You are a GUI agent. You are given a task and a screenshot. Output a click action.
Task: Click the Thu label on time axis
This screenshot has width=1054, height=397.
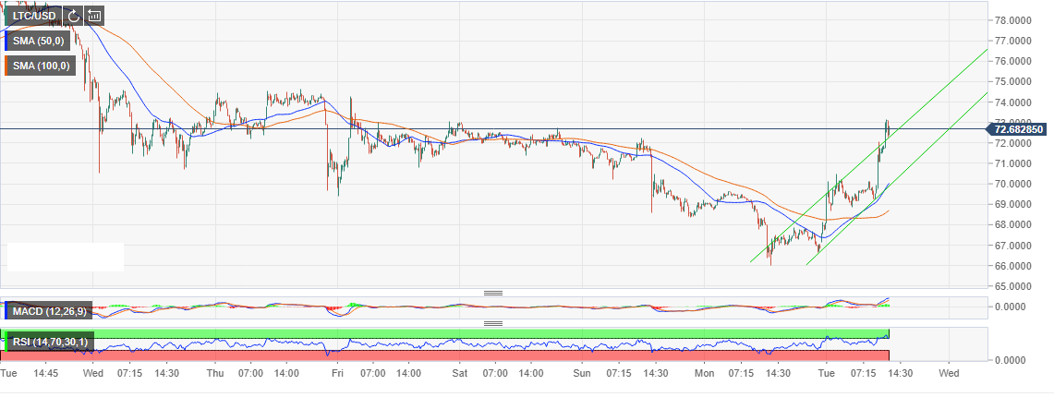pyautogui.click(x=214, y=373)
